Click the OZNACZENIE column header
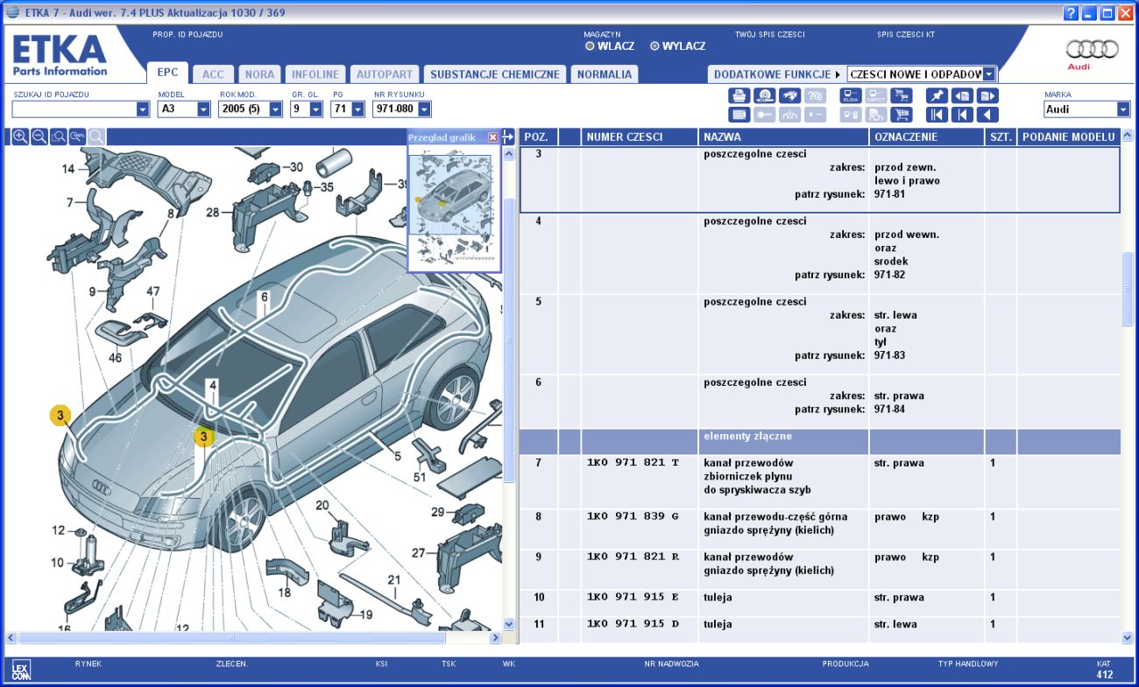The image size is (1139, 687). tap(927, 137)
